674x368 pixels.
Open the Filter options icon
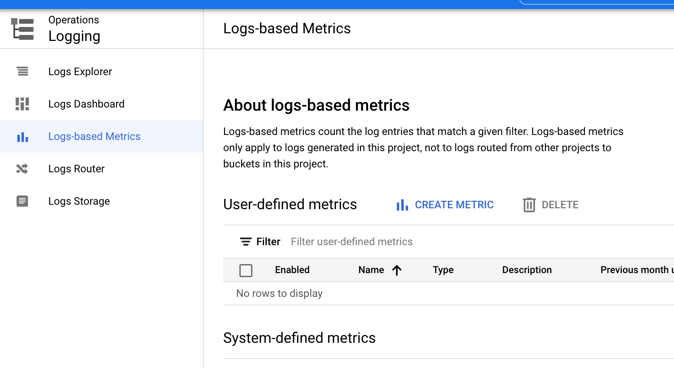point(246,242)
